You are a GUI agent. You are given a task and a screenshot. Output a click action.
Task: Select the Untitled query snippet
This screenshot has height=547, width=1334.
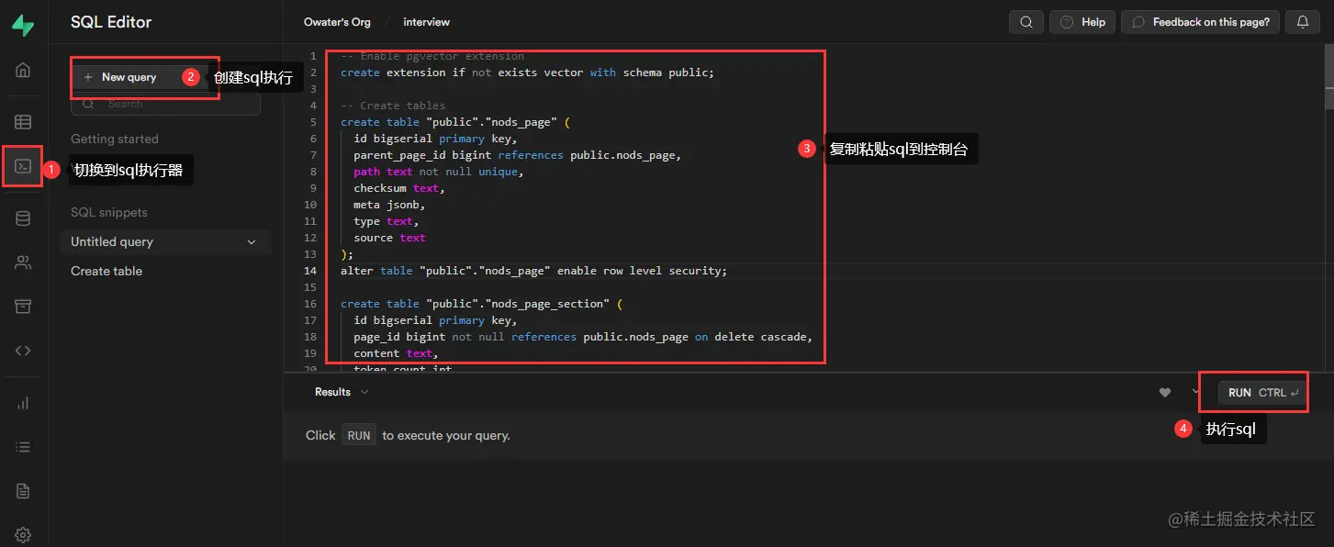[165, 242]
